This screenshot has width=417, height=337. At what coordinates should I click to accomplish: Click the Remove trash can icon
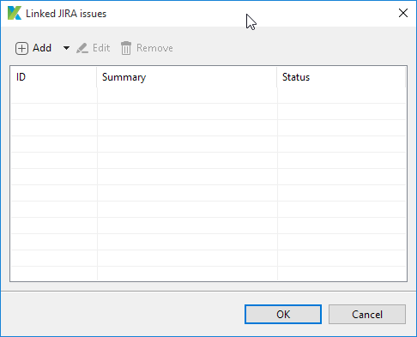pyautogui.click(x=126, y=48)
